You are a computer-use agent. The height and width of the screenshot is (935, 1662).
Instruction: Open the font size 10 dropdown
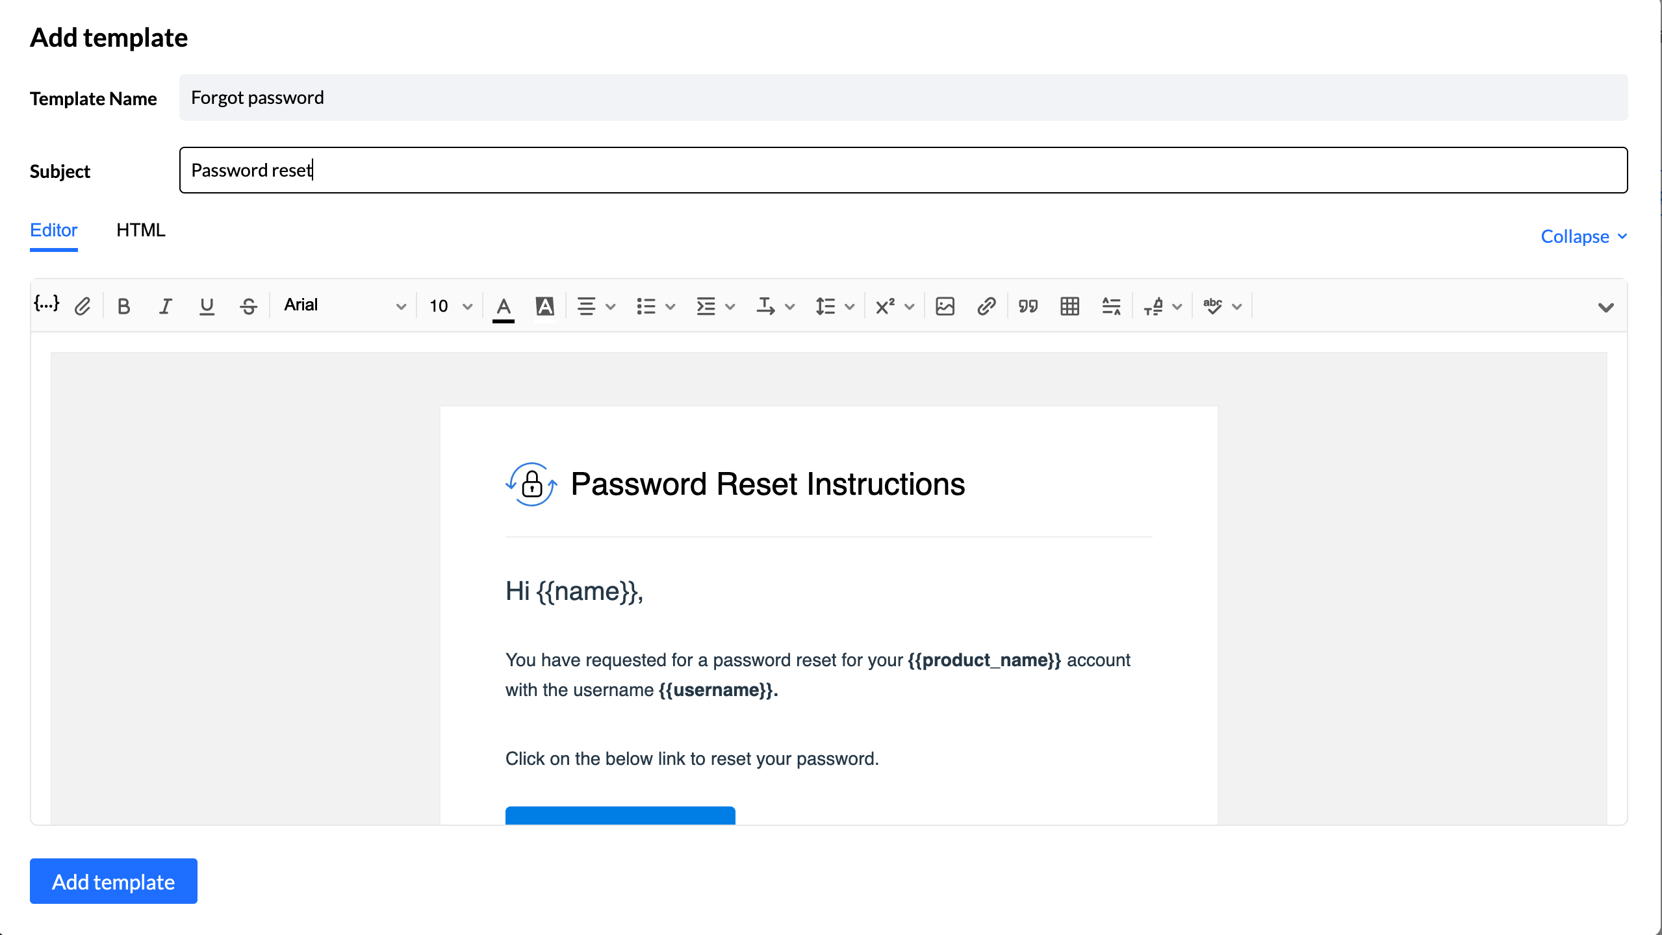450,305
